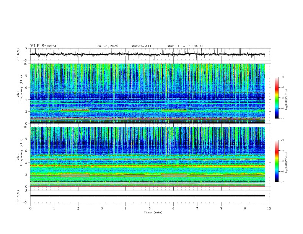
Task: Click inside the ch.1 spectrogram panel
Action: [147, 93]
